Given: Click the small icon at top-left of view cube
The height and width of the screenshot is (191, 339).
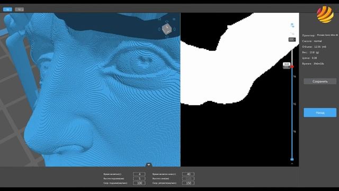Looking at the screenshot, I should 159,19.
